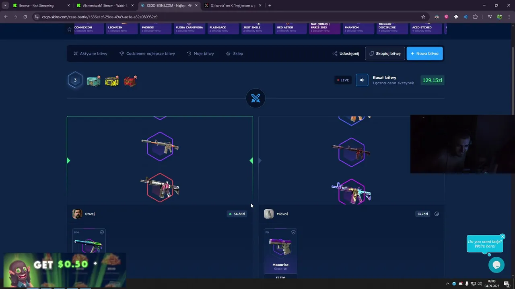
Task: Click the star favorites icon beside live drops
Action: 69,29
